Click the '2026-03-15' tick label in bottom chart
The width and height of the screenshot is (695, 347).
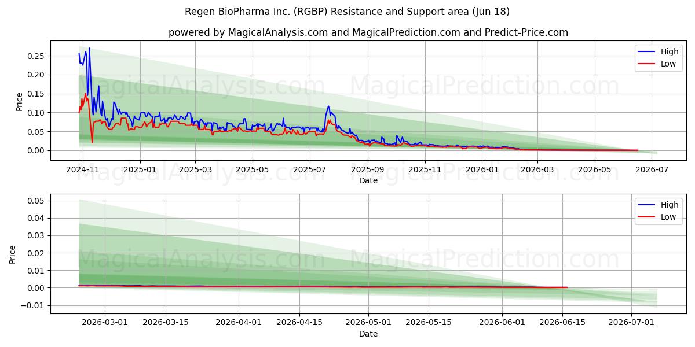tap(166, 323)
